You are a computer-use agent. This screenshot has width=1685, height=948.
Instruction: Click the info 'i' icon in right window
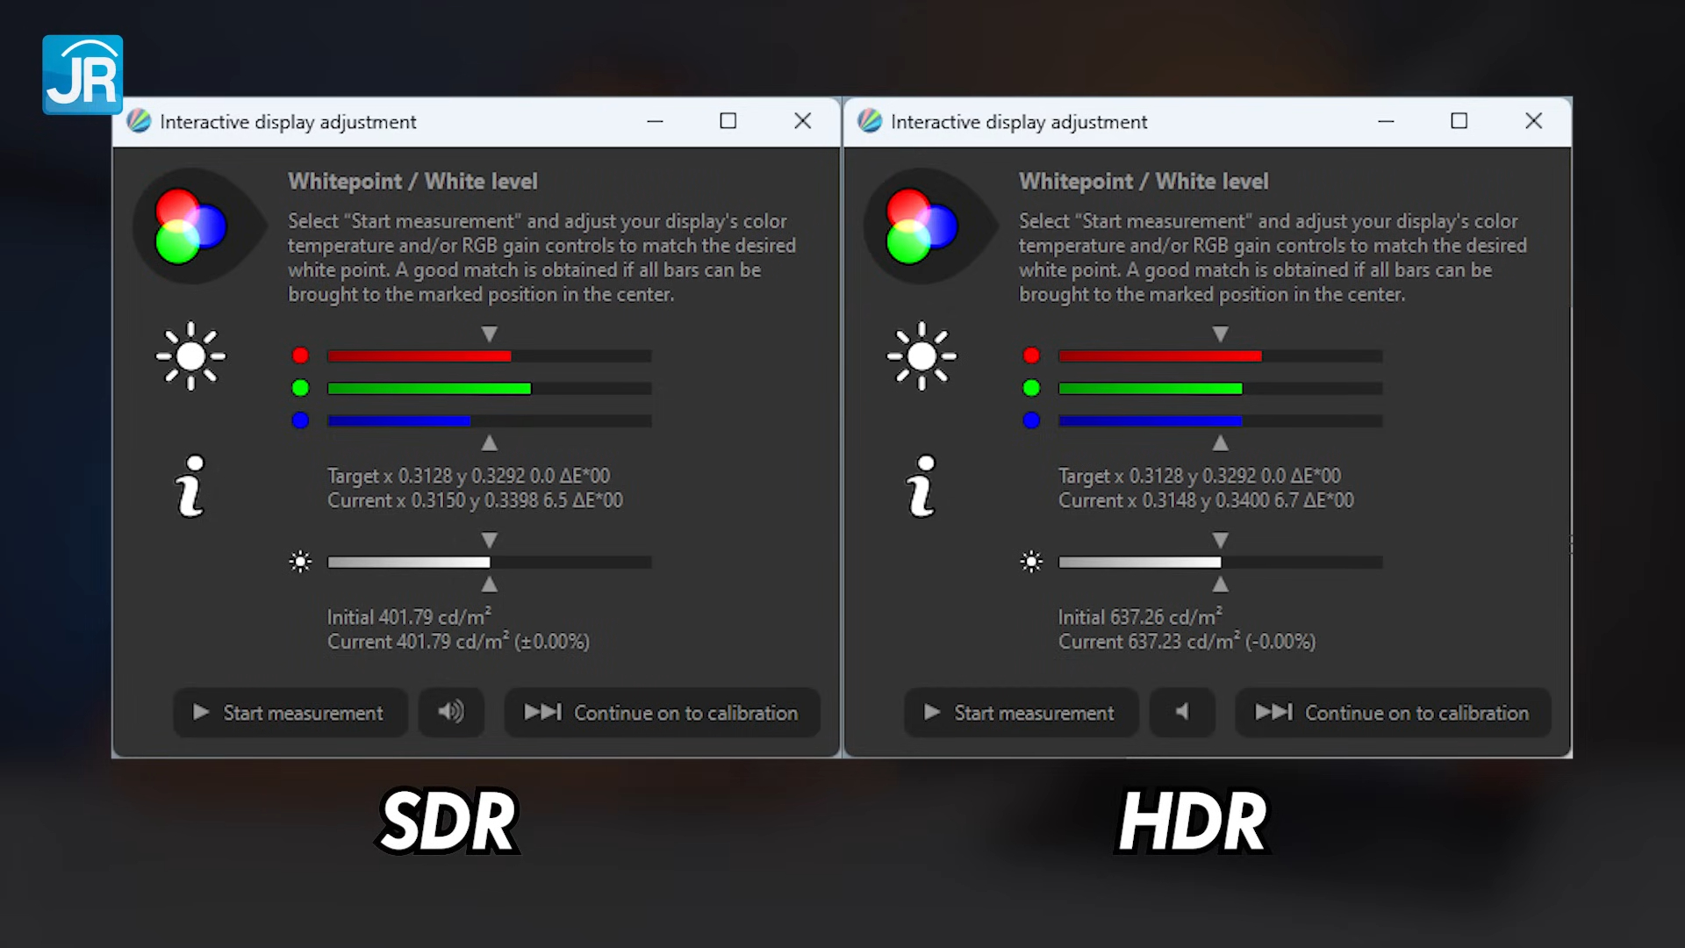click(x=921, y=486)
